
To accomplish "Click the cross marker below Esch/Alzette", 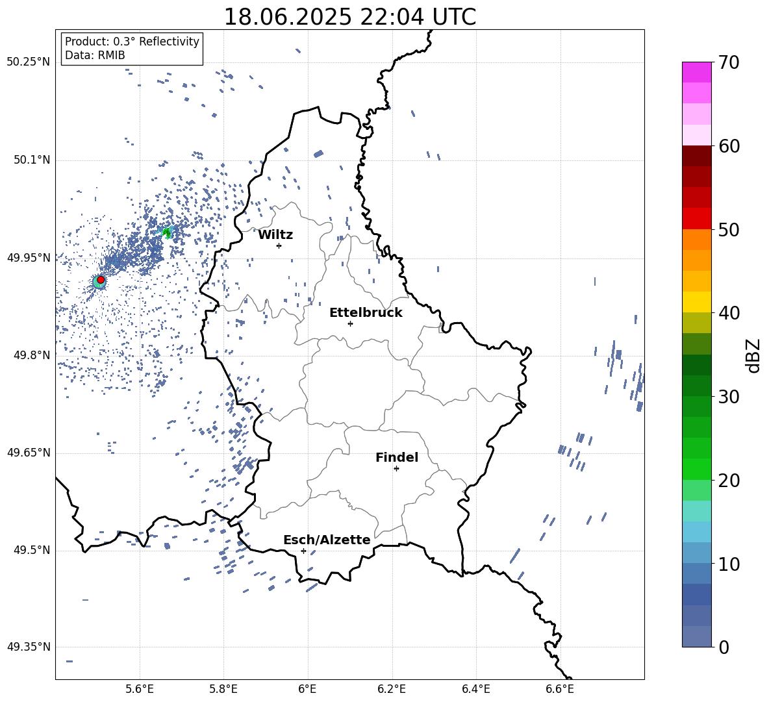I will [x=303, y=551].
